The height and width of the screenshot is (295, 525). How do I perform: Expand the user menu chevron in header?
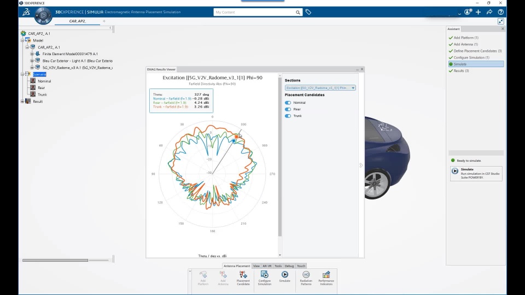[x=459, y=13]
